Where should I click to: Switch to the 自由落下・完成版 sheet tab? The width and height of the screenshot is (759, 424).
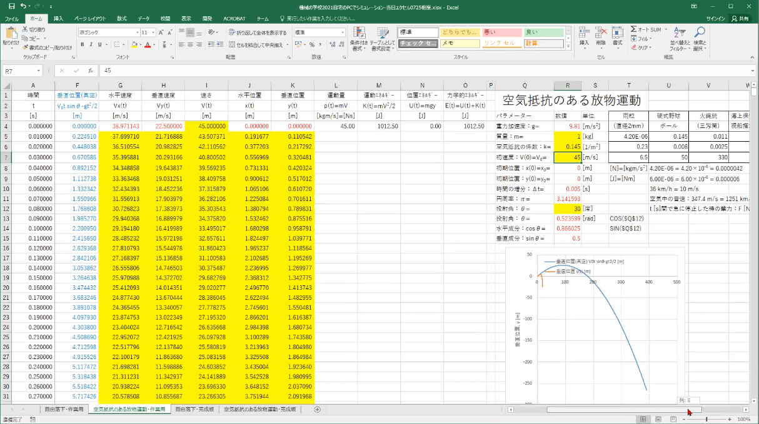(x=194, y=410)
